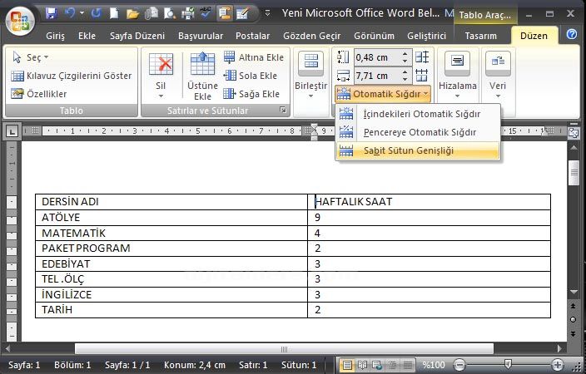
Task: Click the column width field 7,71 cm
Action: 377,76
